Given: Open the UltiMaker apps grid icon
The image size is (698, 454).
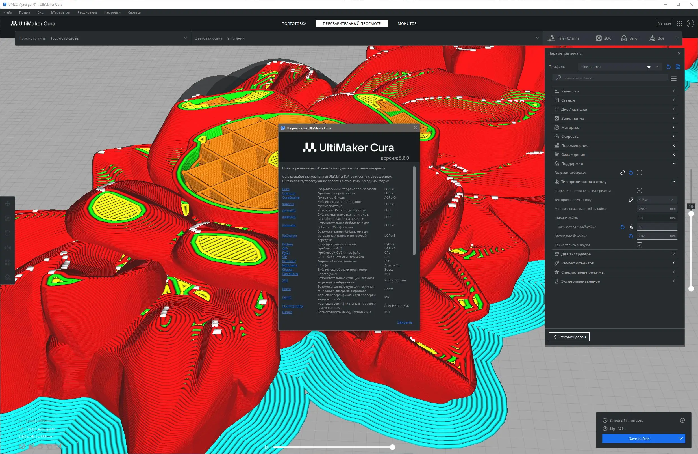Looking at the screenshot, I should point(679,23).
